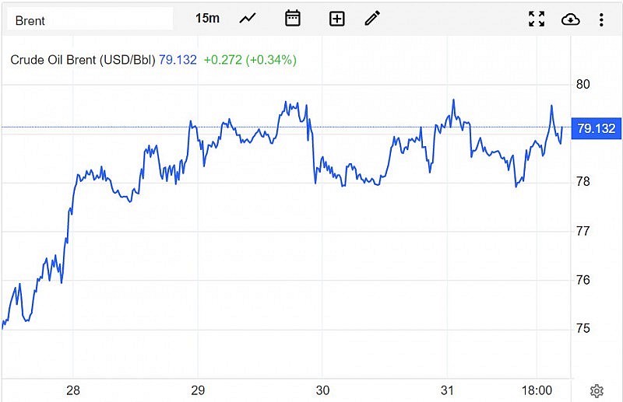Add comparison with the plus icon
The width and height of the screenshot is (623, 402).
point(337,19)
